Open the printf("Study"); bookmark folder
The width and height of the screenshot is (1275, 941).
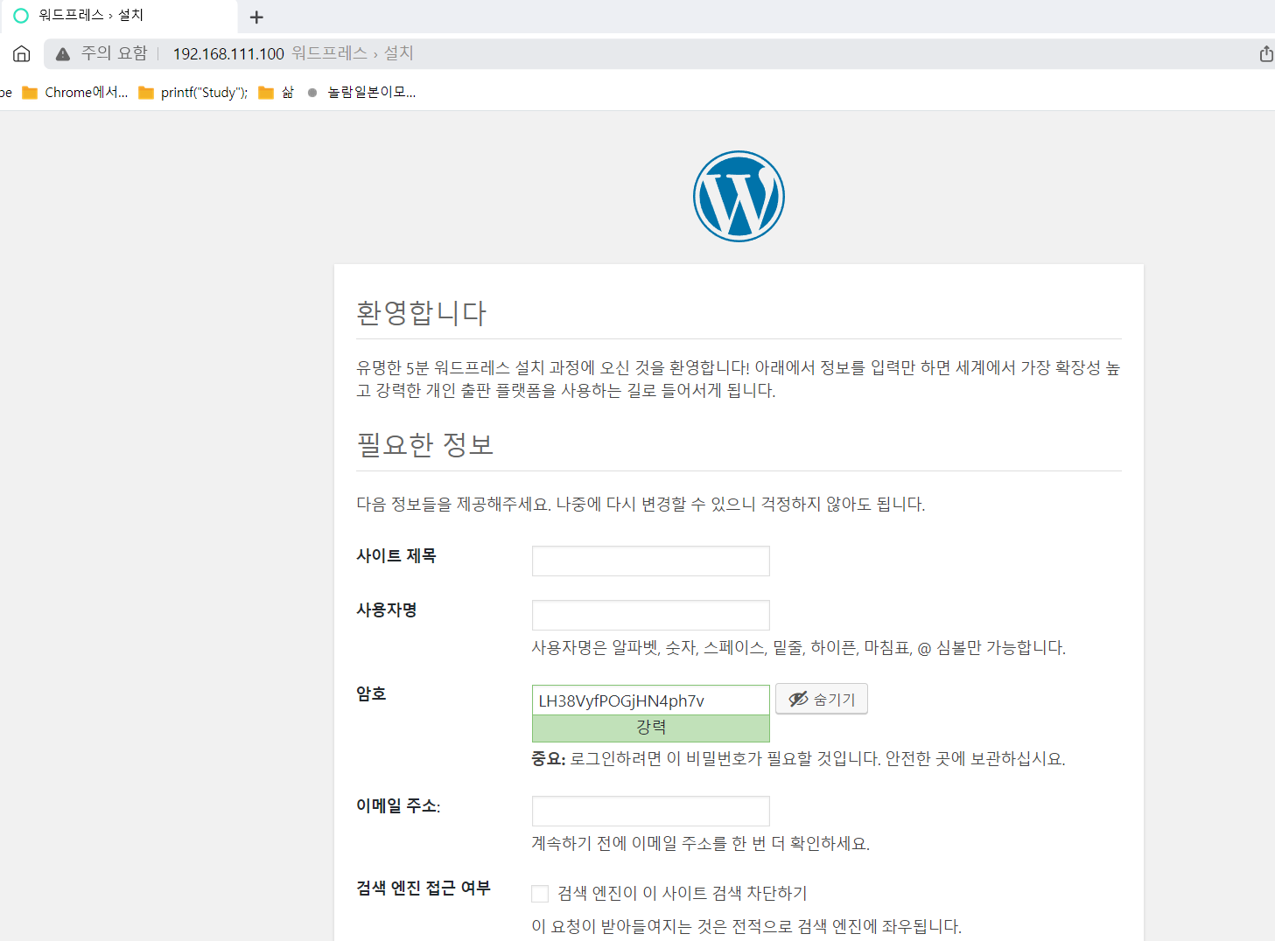(193, 93)
